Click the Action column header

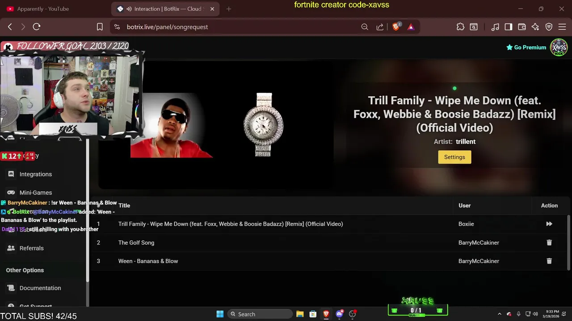tap(549, 206)
